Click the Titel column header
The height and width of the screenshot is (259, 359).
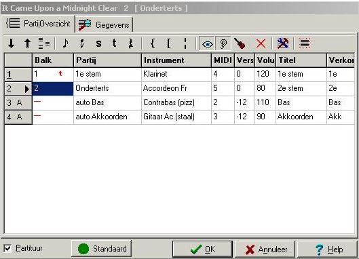tap(301, 60)
